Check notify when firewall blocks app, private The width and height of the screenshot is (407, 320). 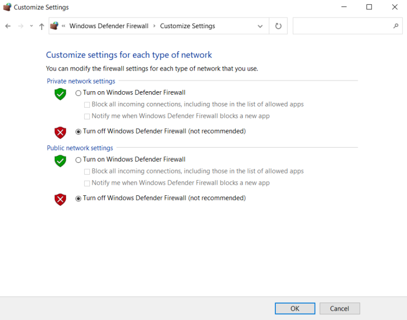pos(87,116)
